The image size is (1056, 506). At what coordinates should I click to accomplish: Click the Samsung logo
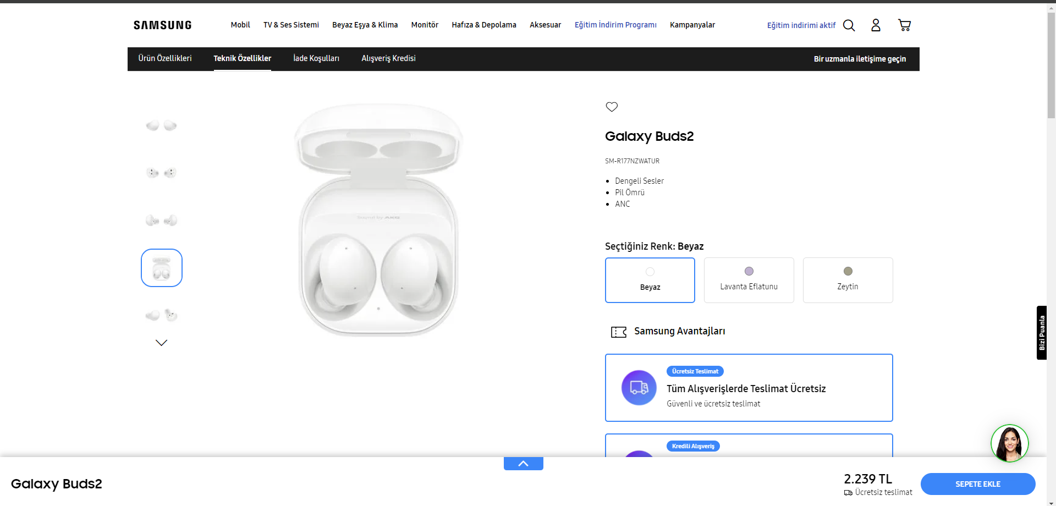162,25
